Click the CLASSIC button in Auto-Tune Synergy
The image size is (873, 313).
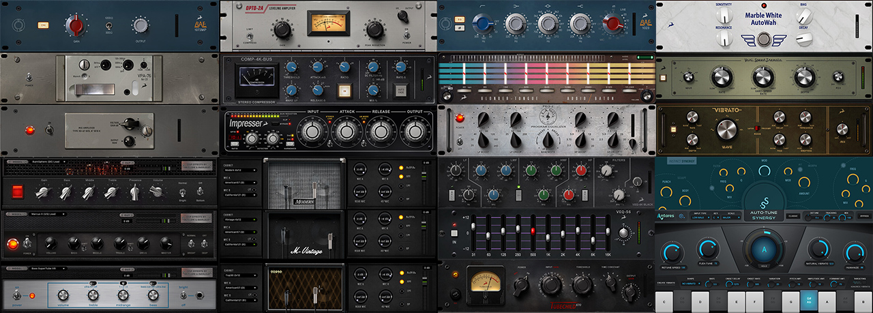(x=793, y=216)
